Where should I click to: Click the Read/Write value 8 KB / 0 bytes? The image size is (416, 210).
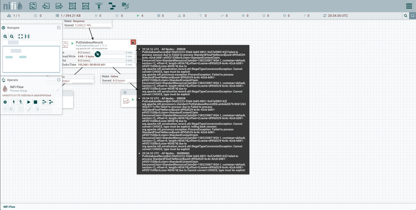(x=86, y=56)
